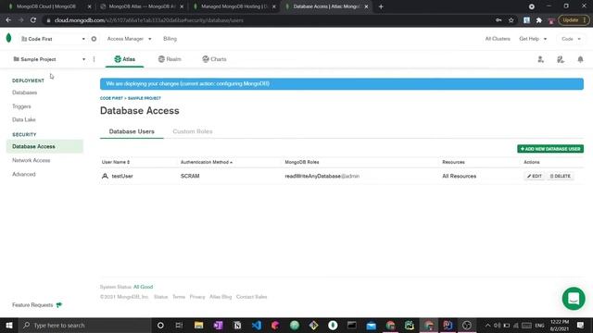Open Notion from the taskbar

click(x=237, y=325)
